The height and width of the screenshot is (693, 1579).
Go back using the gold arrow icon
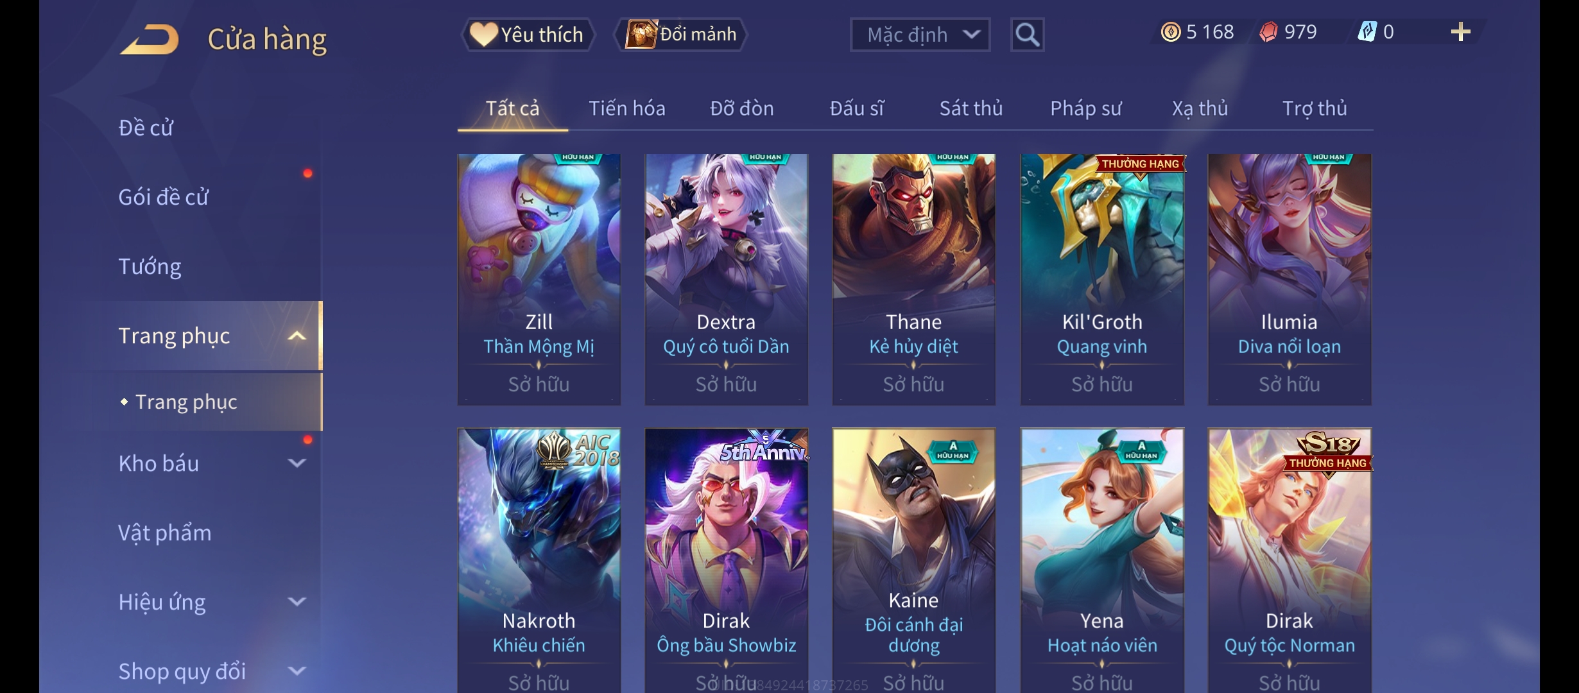click(149, 39)
